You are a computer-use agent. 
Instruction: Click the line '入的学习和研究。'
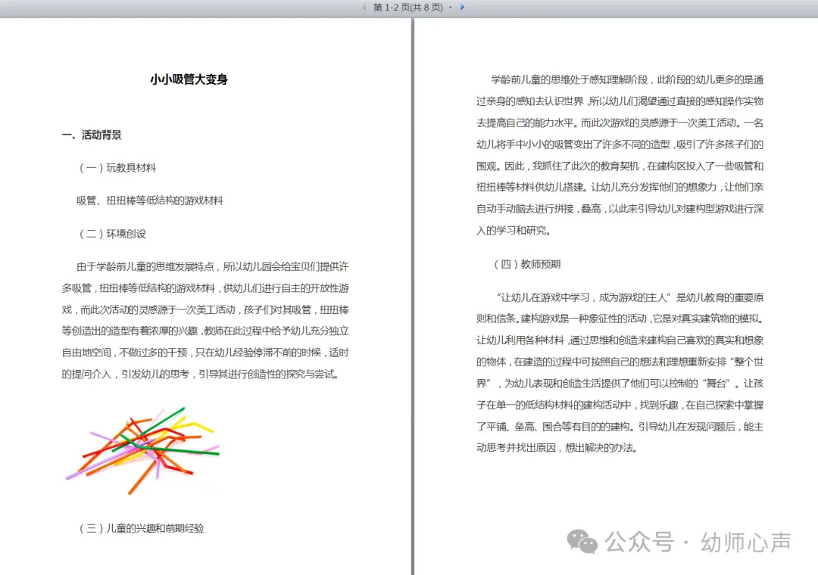(514, 231)
